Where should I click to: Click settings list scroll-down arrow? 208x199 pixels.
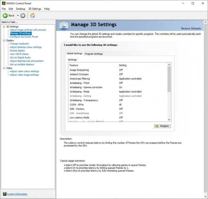pos(169,120)
